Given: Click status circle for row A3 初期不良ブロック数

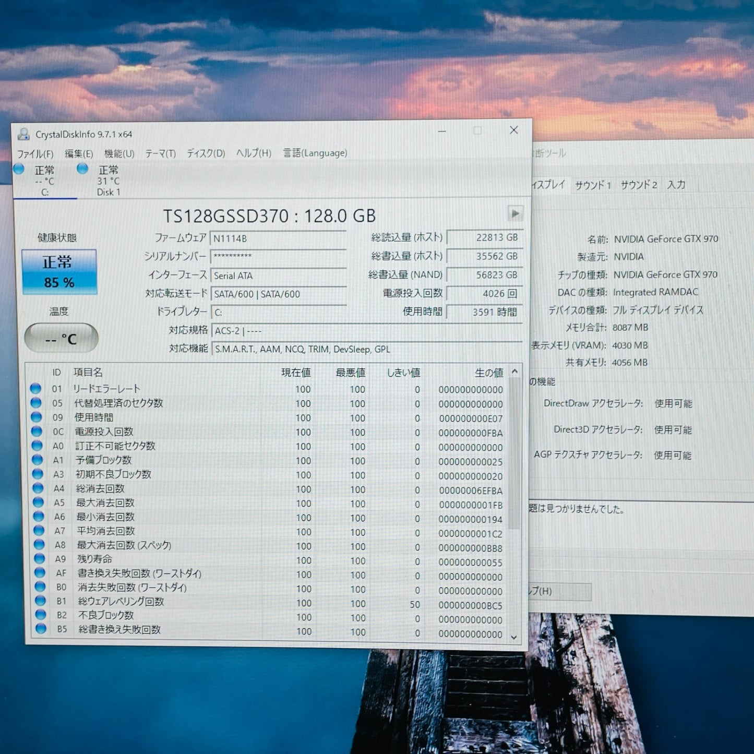Looking at the screenshot, I should point(38,474).
